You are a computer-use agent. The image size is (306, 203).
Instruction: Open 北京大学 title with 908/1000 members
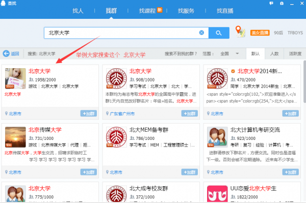(x=141, y=71)
